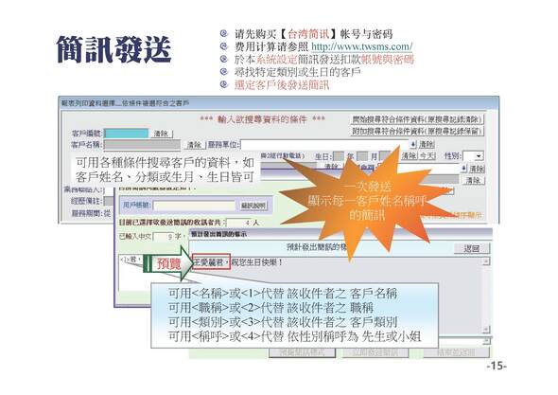The width and height of the screenshot is (558, 395).
Task: Click the 立即發送簡訊 button at bottom
Action: point(375,352)
